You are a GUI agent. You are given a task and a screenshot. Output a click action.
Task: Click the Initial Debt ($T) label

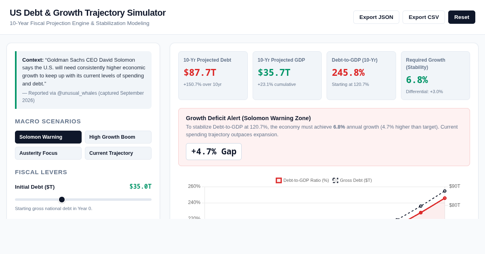(x=35, y=187)
